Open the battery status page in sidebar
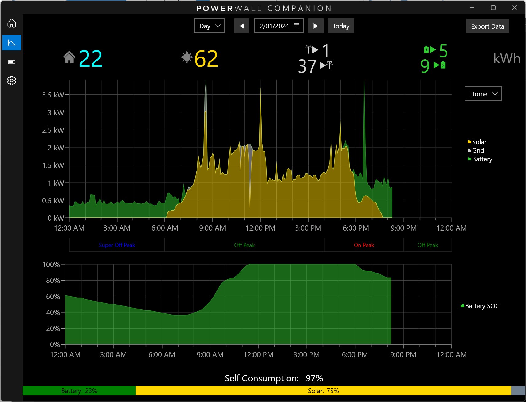The image size is (526, 402). pos(11,62)
